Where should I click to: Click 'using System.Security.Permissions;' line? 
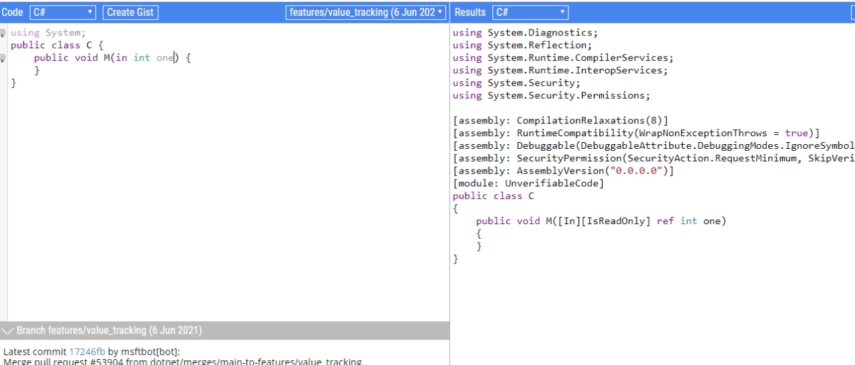point(551,96)
